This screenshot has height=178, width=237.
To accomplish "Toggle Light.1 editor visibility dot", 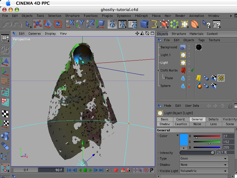I will tap(189, 54).
